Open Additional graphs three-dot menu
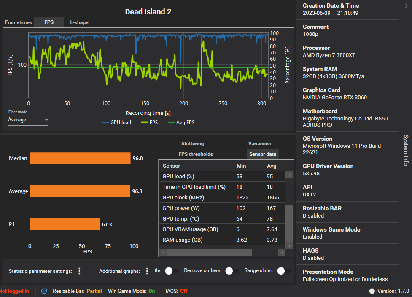This screenshot has width=412, height=297. [147, 271]
